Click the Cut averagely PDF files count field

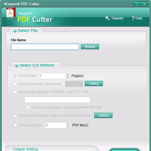(56, 125)
